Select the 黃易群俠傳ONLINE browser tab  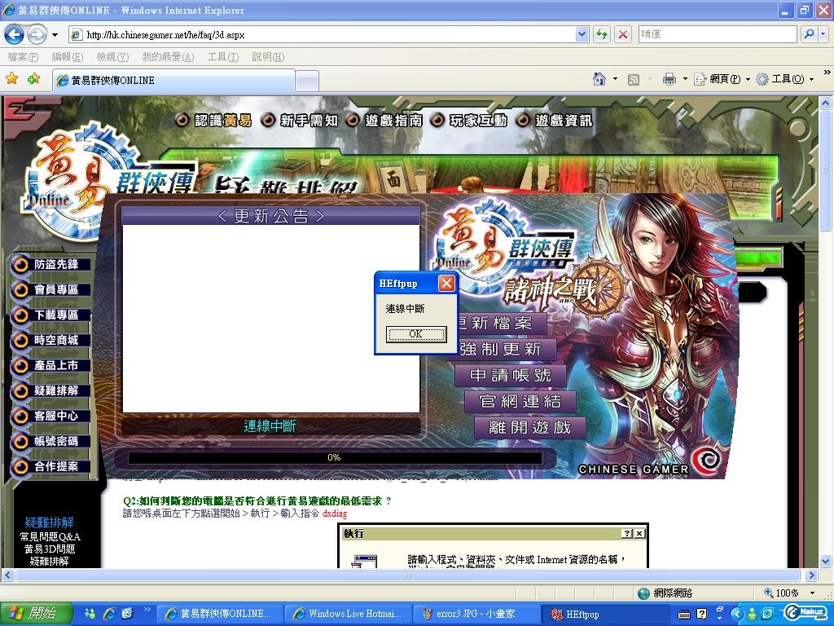coord(174,81)
